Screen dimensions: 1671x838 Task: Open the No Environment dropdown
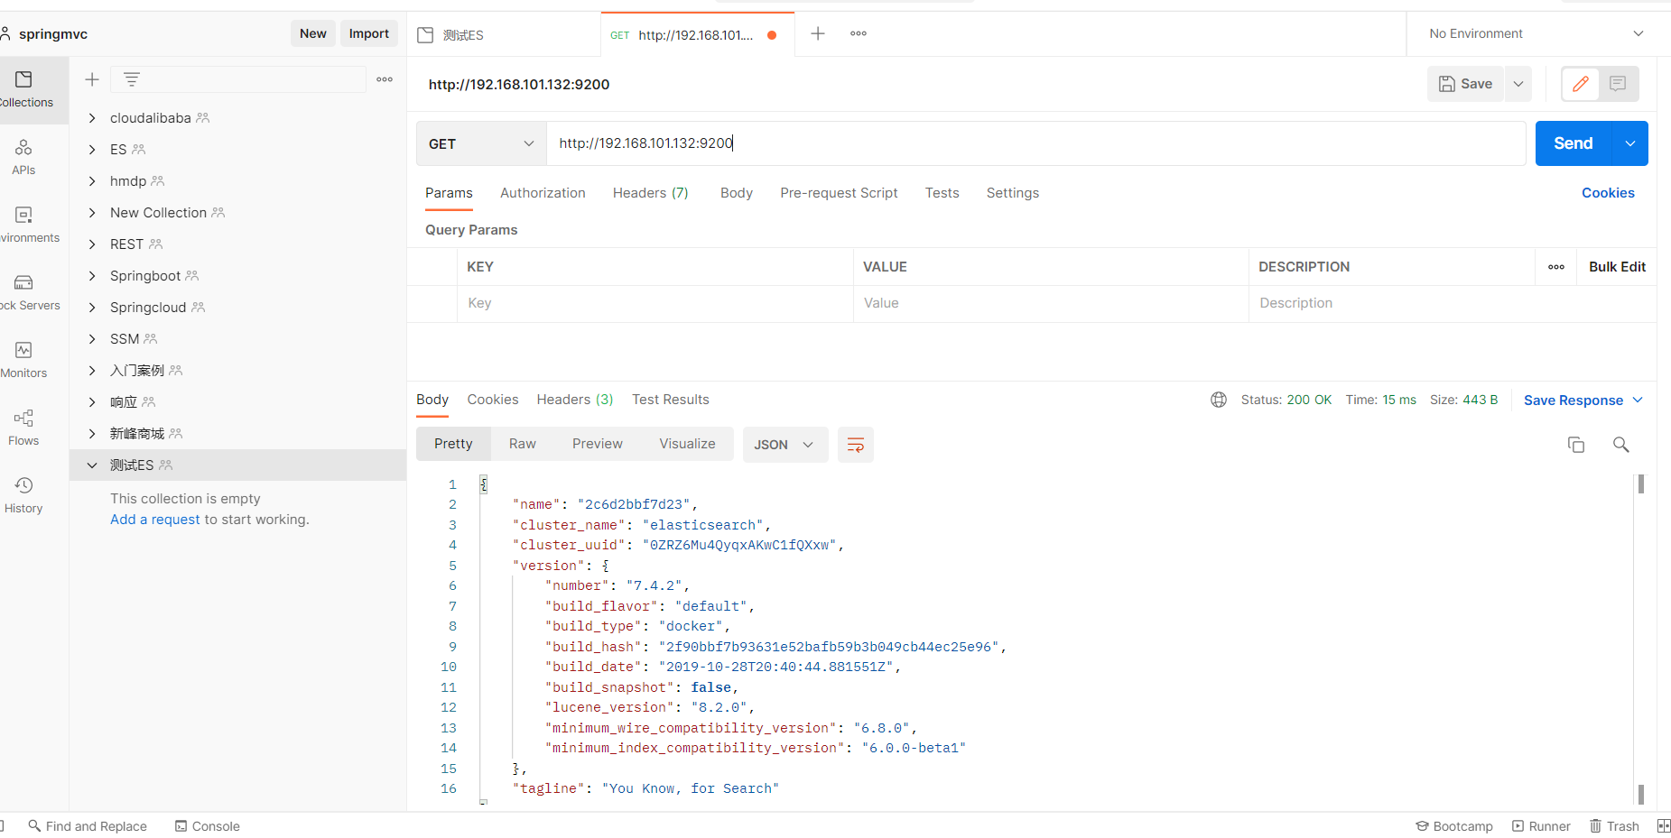tap(1536, 33)
